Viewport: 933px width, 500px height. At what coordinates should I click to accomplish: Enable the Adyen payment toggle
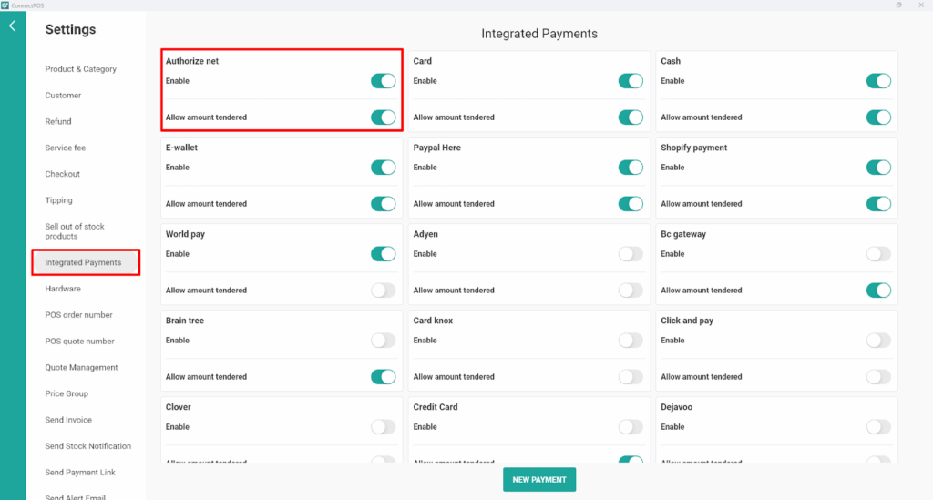[x=631, y=254]
